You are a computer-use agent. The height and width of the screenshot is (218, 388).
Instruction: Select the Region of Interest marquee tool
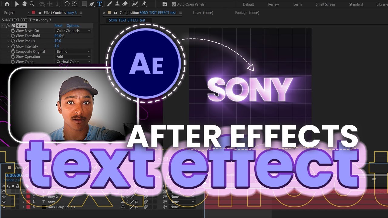[75, 4]
